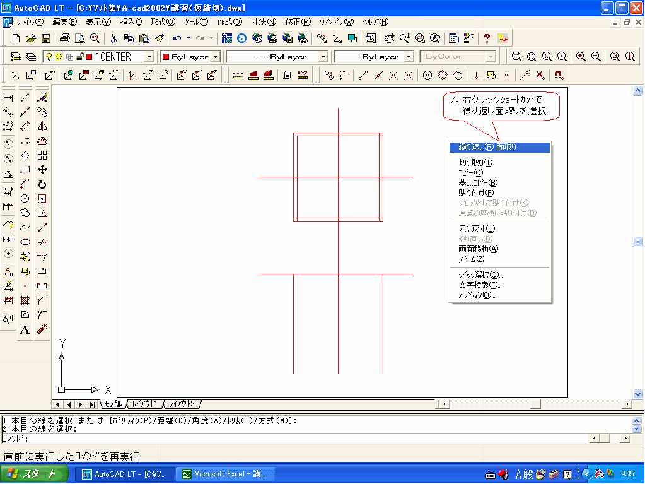Switch to the レイアウト2 tab
Screen dimensions: 645x484
point(182,404)
